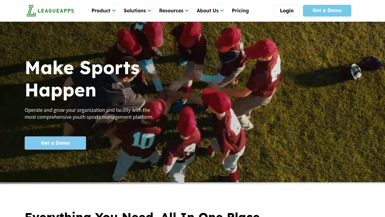Viewport: 385px width, 217px height.
Task: Expand the chevron beside Solutions
Action: (x=149, y=11)
